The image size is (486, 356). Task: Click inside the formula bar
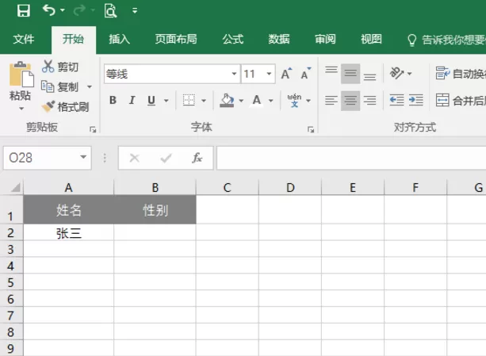(351, 158)
